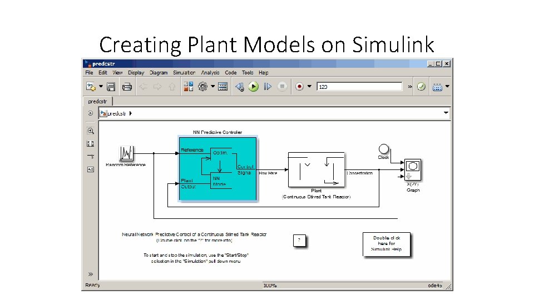534x300 pixels.
Task: Select the predcstr model tab
Action: pyautogui.click(x=97, y=101)
